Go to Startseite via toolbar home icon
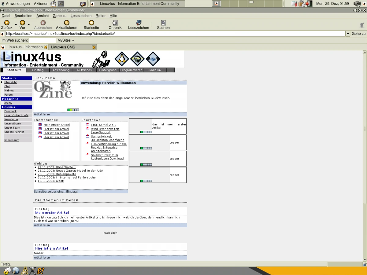The width and height of the screenshot is (367, 275). coord(91,23)
